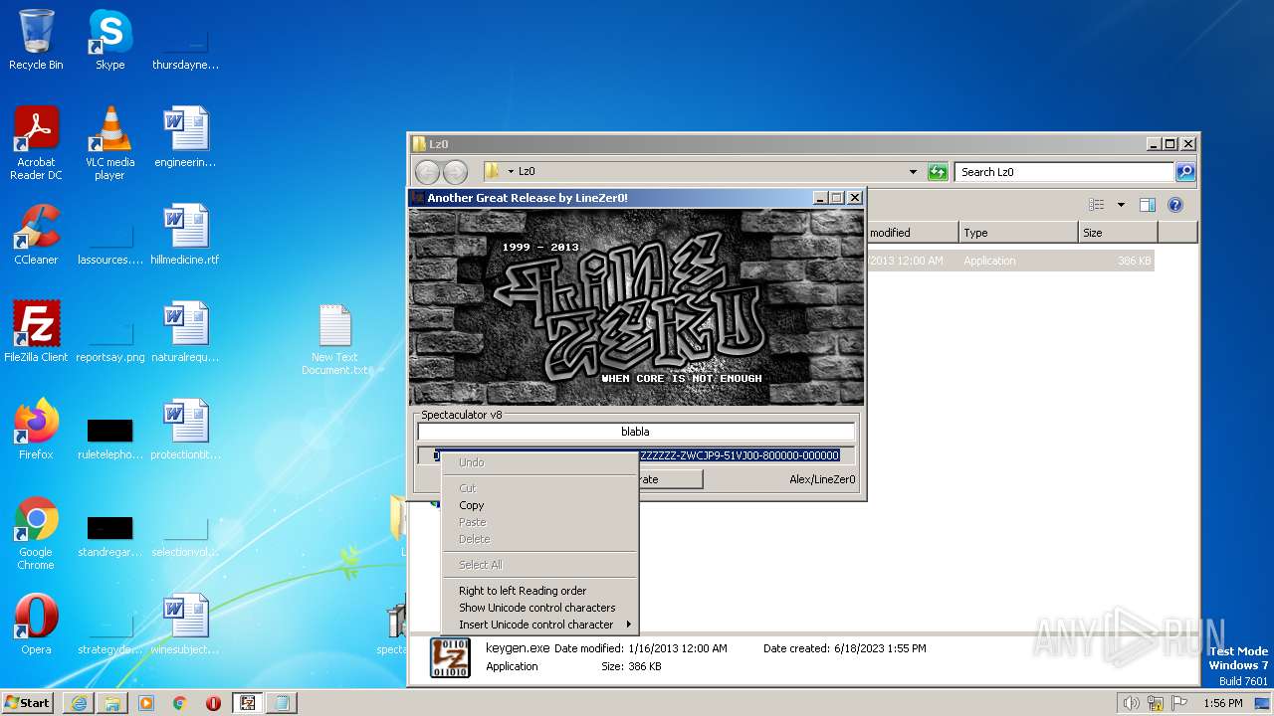Click the 386 KB size cell

tap(1134, 261)
